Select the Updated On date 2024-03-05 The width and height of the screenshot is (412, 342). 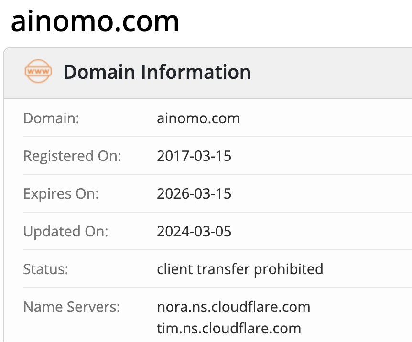coord(194,231)
